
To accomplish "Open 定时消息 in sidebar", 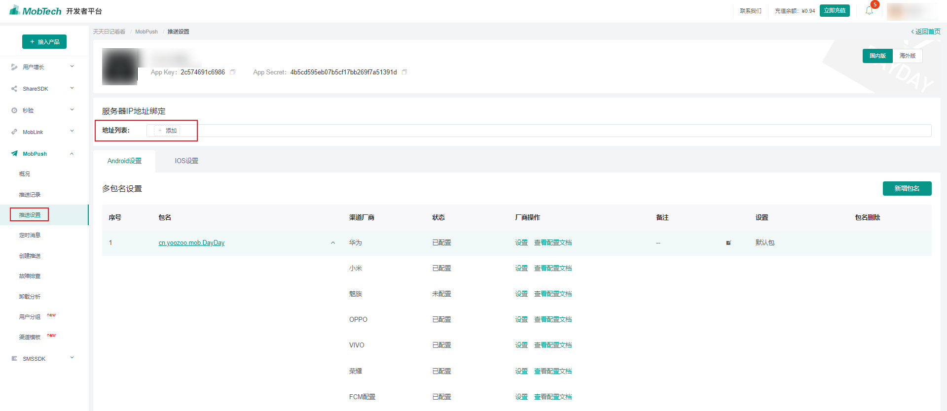I will [x=30, y=235].
